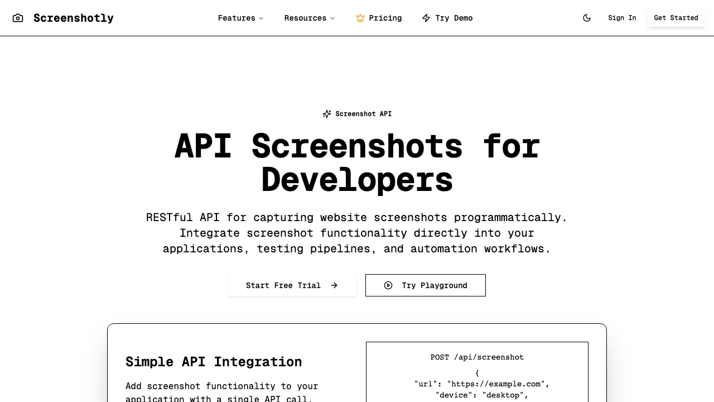Click Sign In in the header
714x402 pixels.
click(622, 18)
